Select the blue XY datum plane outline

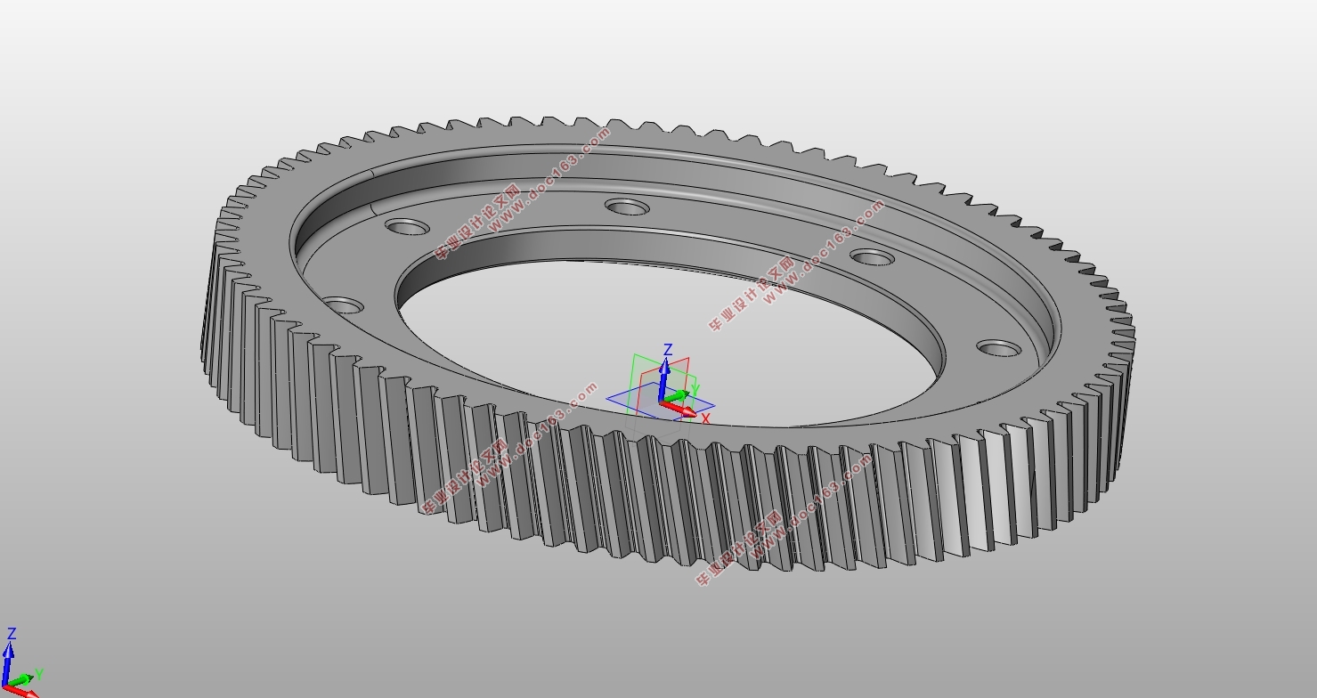(x=660, y=401)
